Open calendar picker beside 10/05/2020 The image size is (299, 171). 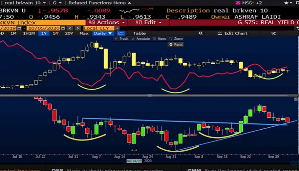(x=63, y=28)
